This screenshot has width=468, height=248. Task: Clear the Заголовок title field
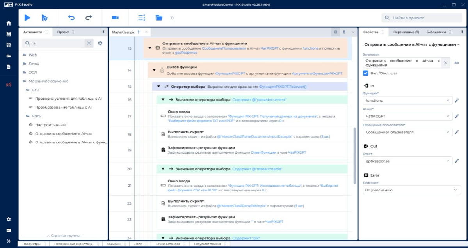[x=445, y=63]
